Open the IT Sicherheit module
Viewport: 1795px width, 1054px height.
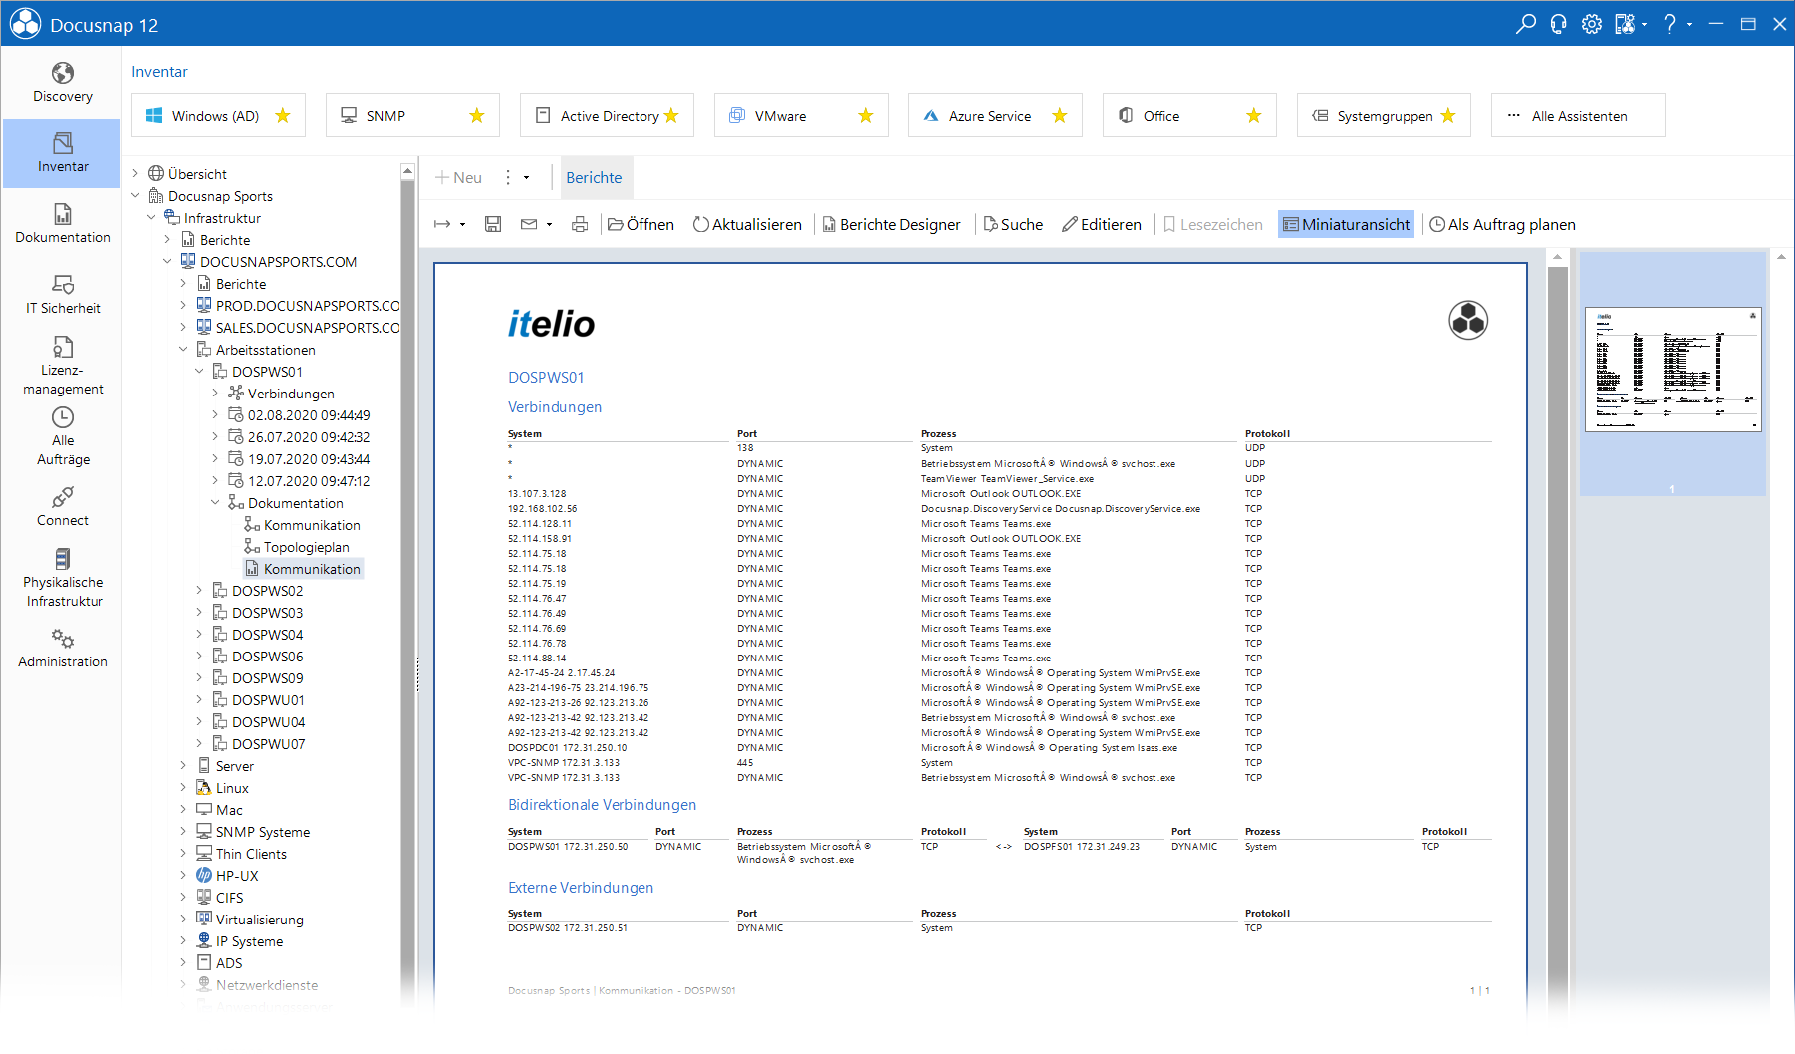(x=62, y=295)
